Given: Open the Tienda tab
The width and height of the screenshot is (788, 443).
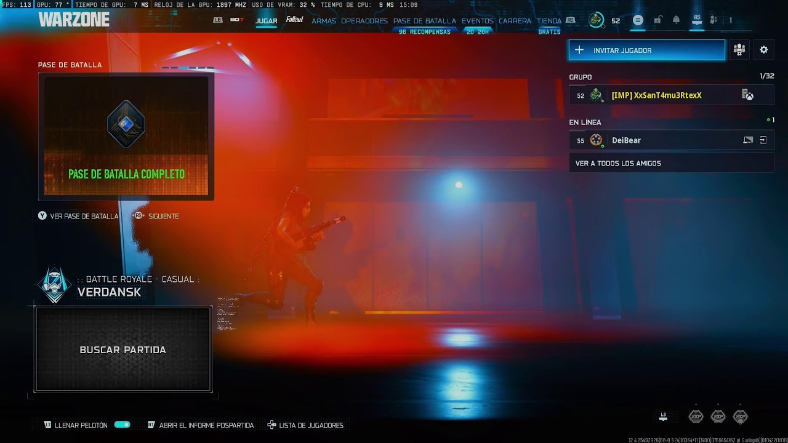Looking at the screenshot, I should [549, 21].
